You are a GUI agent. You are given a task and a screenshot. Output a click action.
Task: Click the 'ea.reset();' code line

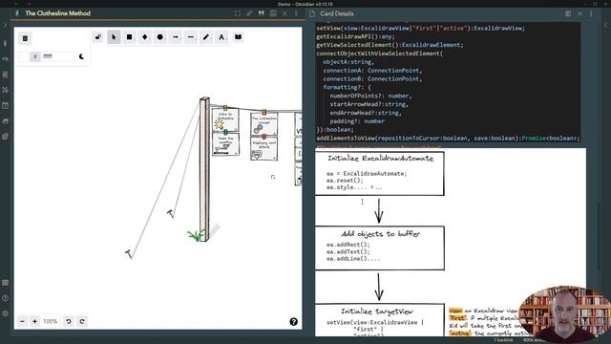(x=345, y=181)
